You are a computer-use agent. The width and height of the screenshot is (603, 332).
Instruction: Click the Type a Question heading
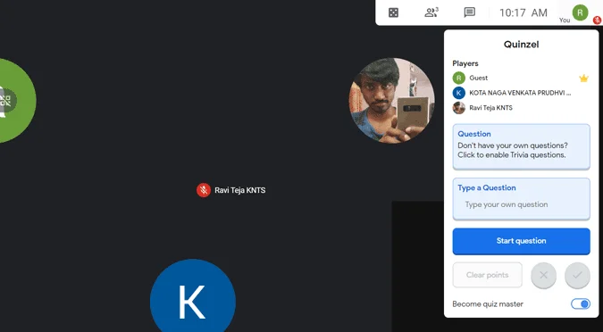coord(487,188)
